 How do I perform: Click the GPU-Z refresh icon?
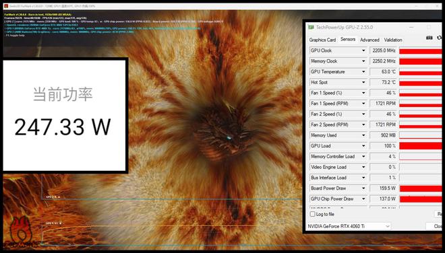pos(440,38)
